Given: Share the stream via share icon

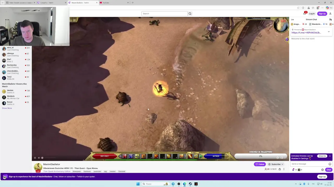Looking at the screenshot, I should [280, 169].
